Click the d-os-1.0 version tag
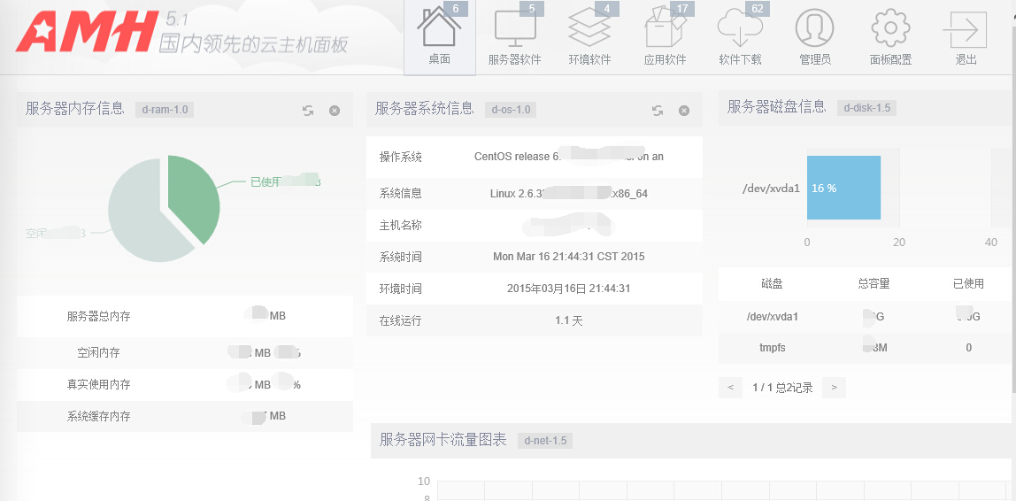This screenshot has width=1016, height=501. (x=511, y=110)
